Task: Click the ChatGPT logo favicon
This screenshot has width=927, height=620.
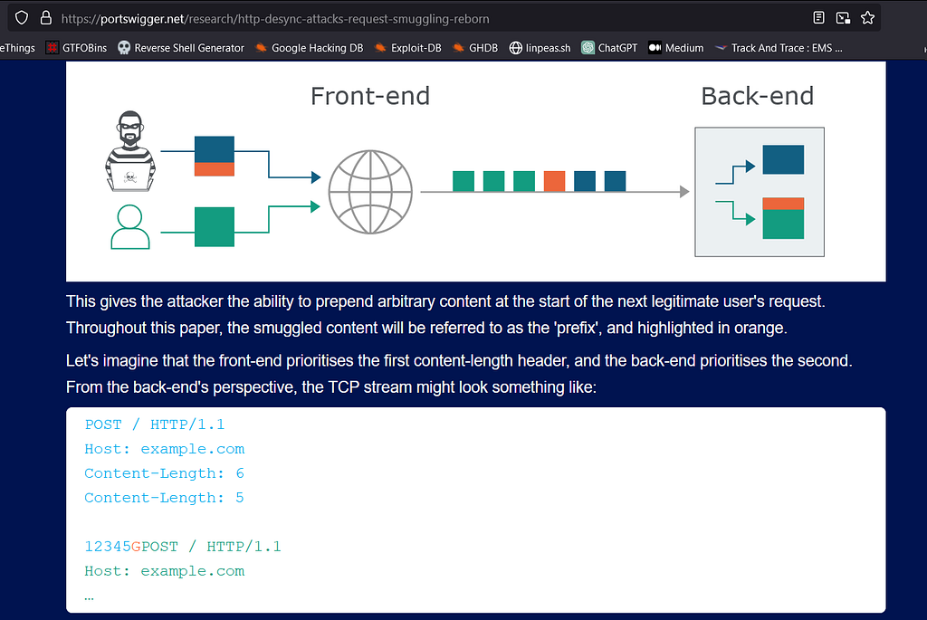Action: pyautogui.click(x=588, y=48)
